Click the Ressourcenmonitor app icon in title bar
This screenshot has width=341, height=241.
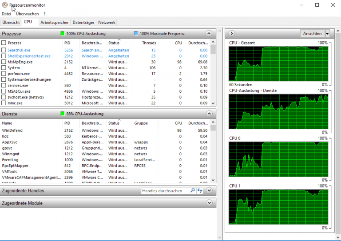pyautogui.click(x=4, y=5)
